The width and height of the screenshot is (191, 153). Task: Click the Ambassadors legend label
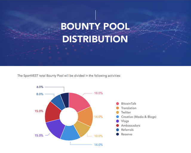click(131, 126)
